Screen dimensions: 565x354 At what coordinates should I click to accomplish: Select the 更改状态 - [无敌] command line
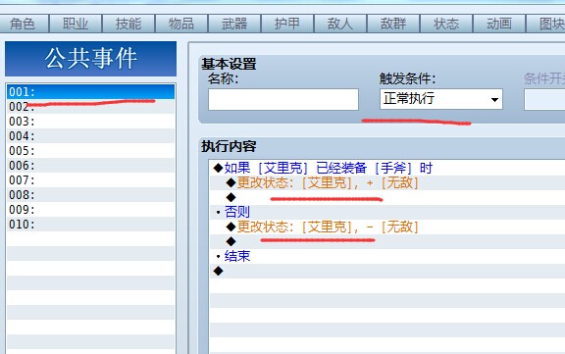click(x=387, y=227)
